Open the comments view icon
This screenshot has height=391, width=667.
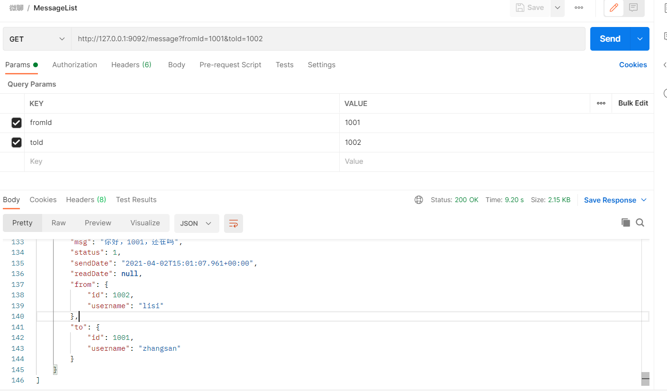point(633,8)
